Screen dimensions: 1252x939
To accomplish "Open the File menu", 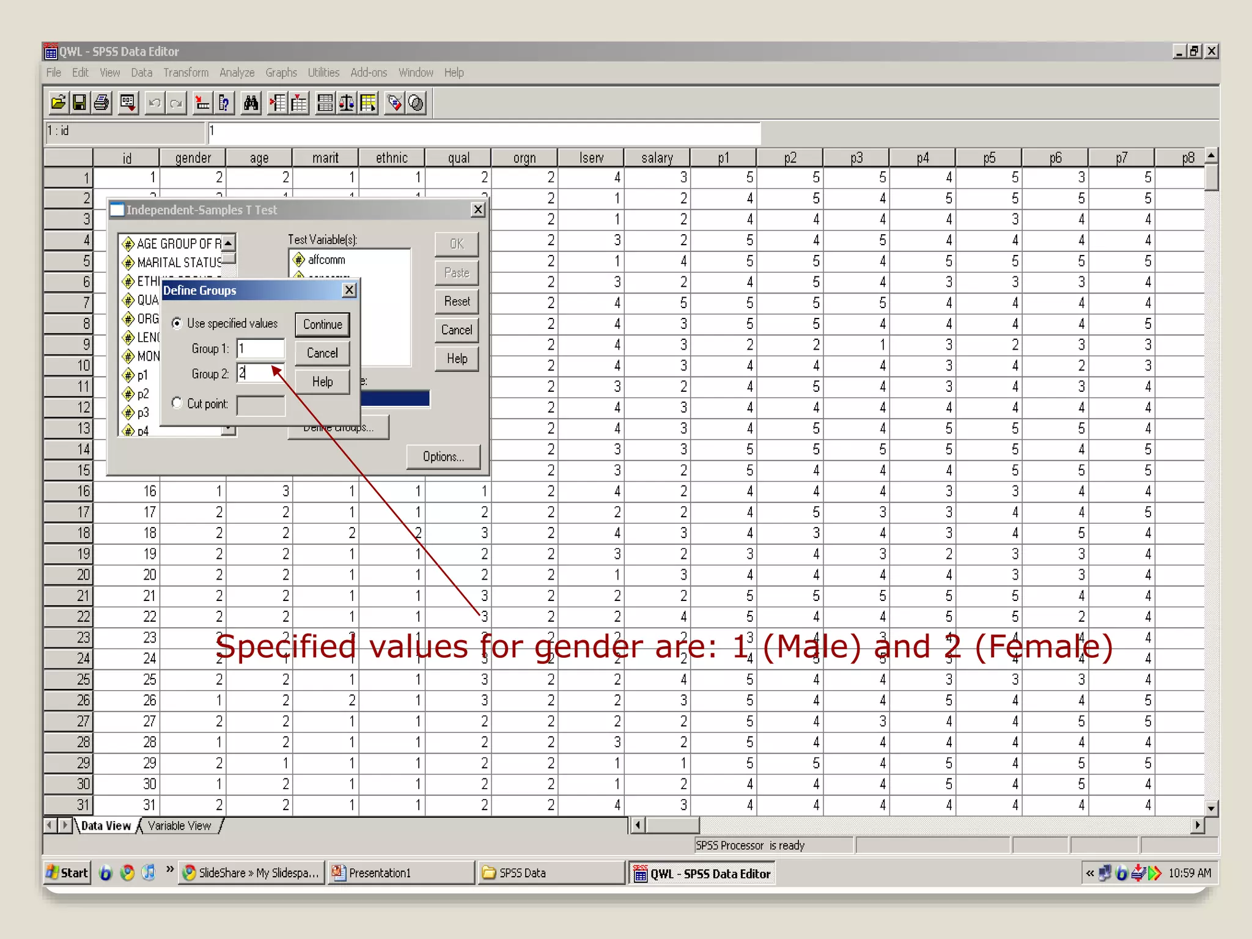I will (54, 72).
